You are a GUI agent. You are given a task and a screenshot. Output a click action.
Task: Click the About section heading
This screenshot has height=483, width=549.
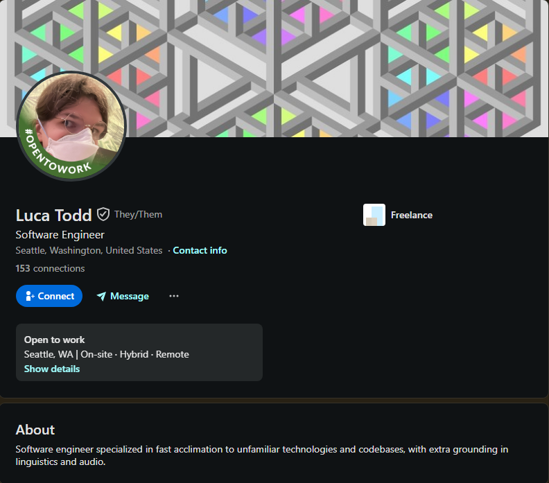click(x=35, y=430)
